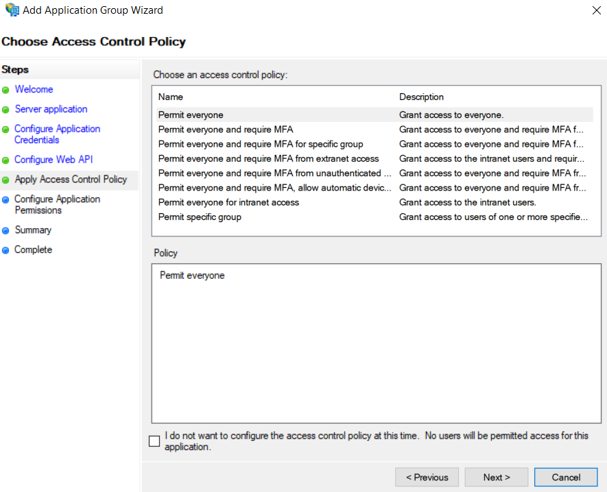Select the Permit specific group policy
Viewport: 607px width, 492px height.
pos(374,217)
